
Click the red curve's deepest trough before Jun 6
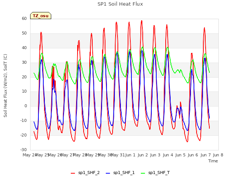tap(188, 142)
